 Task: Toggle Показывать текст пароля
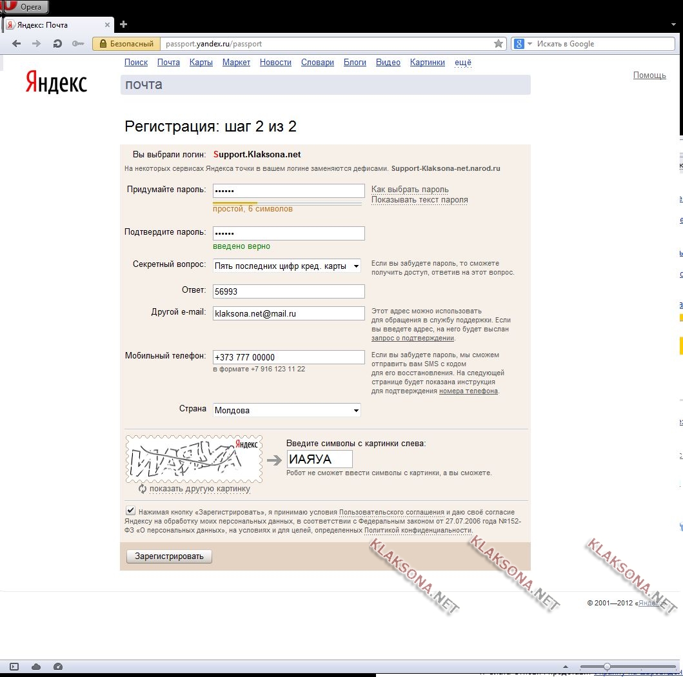(419, 200)
